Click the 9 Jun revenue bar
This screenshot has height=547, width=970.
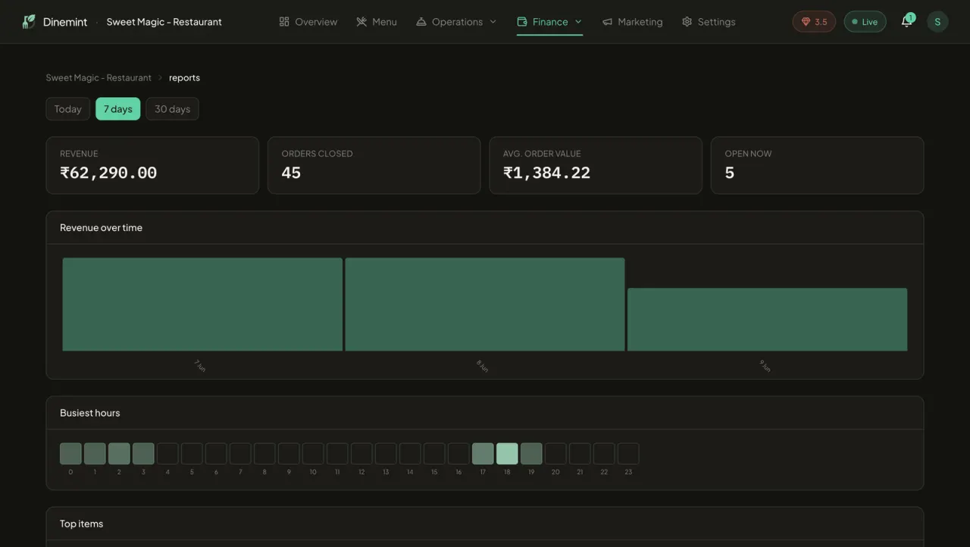pos(767,320)
